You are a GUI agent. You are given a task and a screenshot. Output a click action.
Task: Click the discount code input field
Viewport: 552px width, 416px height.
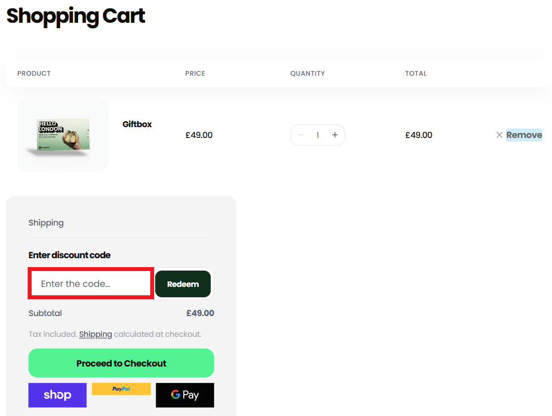[90, 283]
